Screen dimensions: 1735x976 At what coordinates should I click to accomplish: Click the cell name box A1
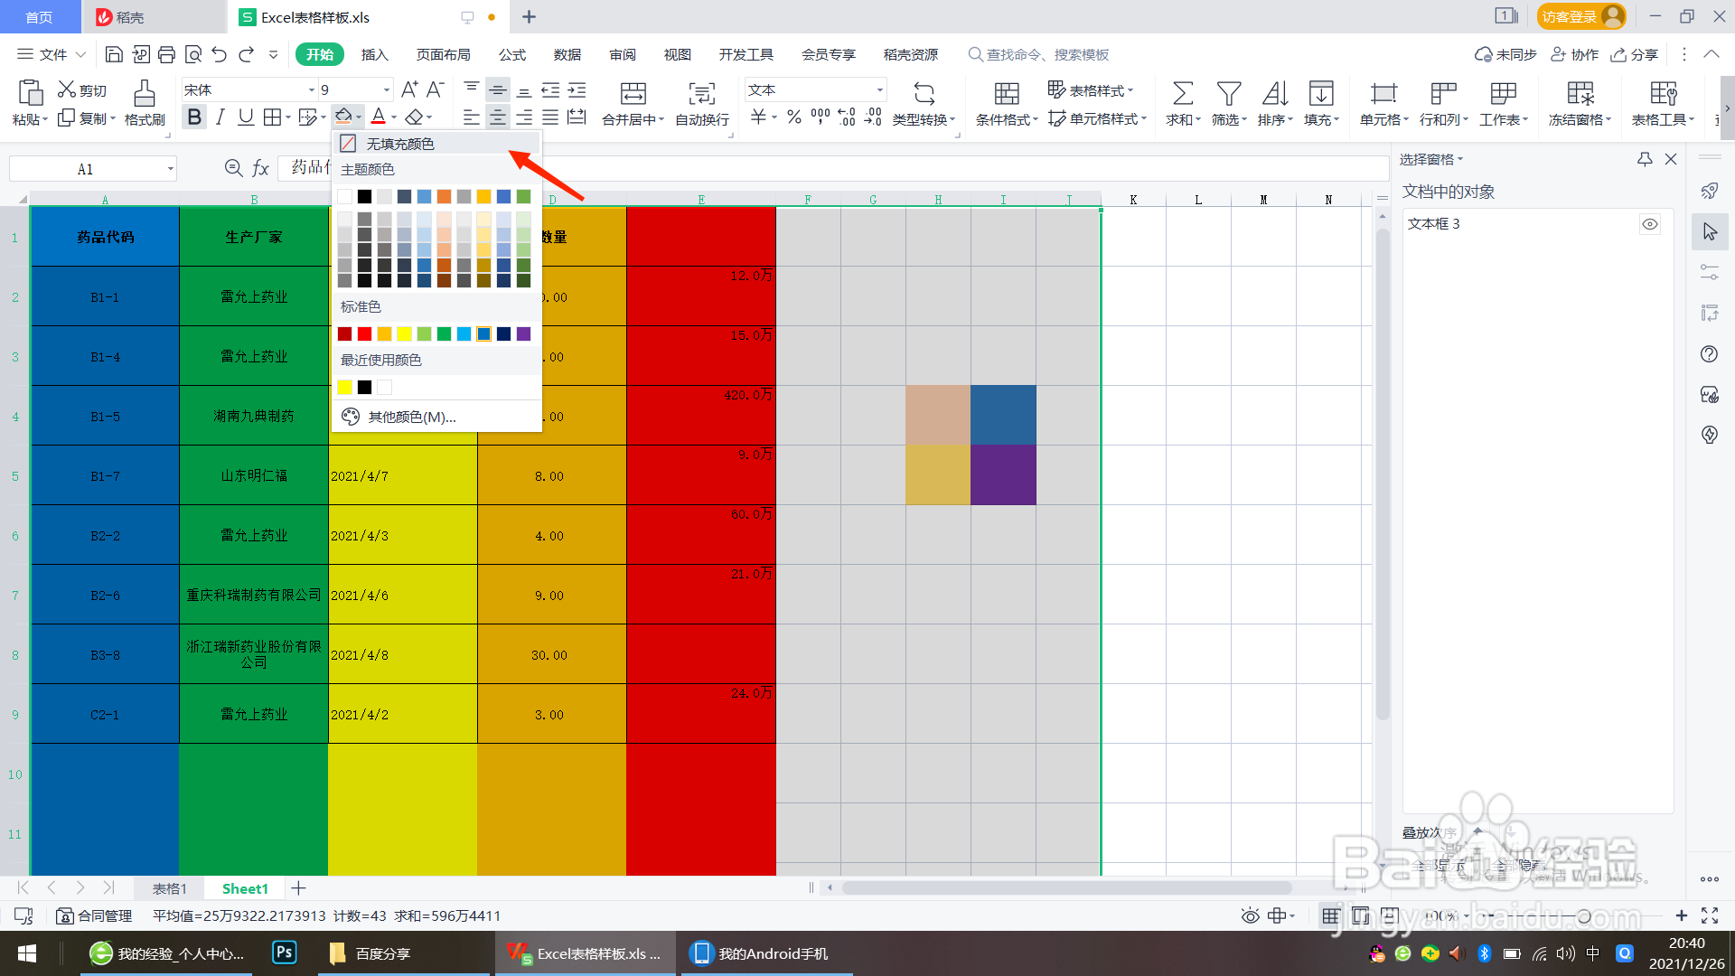click(x=86, y=169)
